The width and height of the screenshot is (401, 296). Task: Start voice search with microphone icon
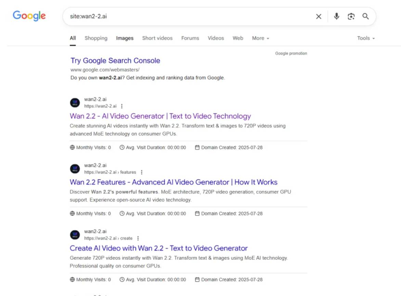click(x=337, y=16)
